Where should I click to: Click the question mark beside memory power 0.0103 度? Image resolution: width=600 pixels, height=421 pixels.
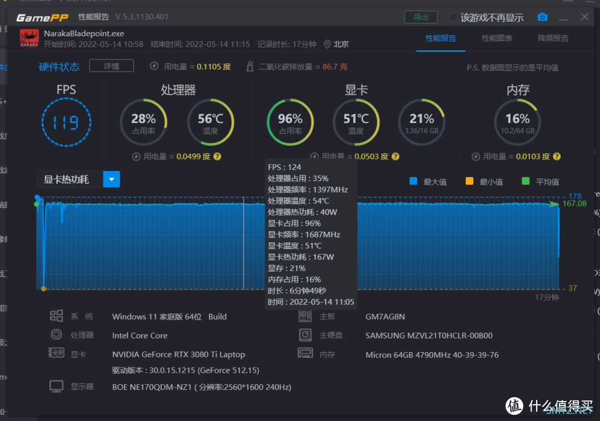[x=557, y=157]
